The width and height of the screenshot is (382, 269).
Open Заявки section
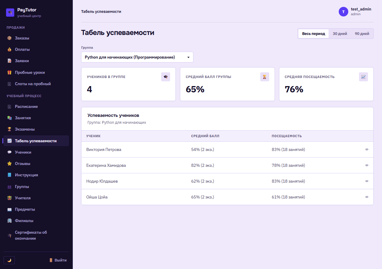(36, 61)
